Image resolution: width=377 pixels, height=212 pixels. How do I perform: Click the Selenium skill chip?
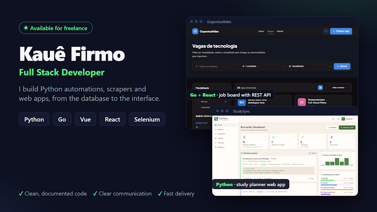[147, 119]
